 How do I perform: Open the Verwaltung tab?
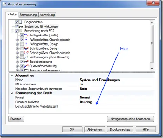point(47,15)
